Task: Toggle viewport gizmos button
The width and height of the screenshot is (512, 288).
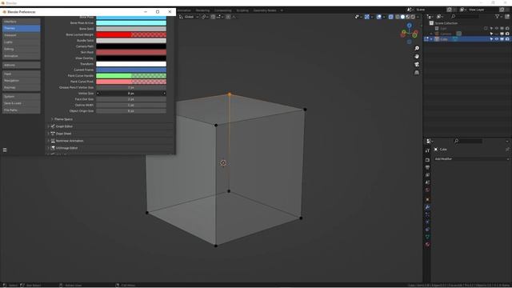Action: 367,17
